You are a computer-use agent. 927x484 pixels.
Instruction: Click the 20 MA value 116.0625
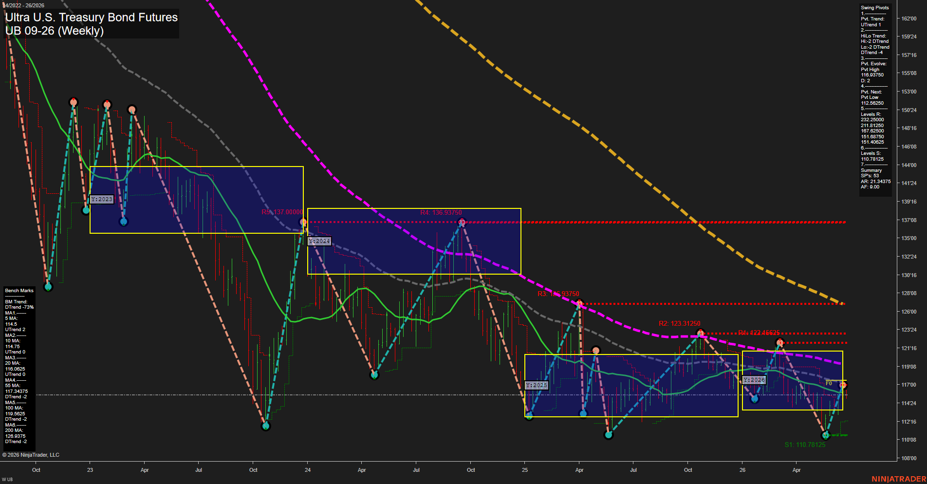(15, 369)
